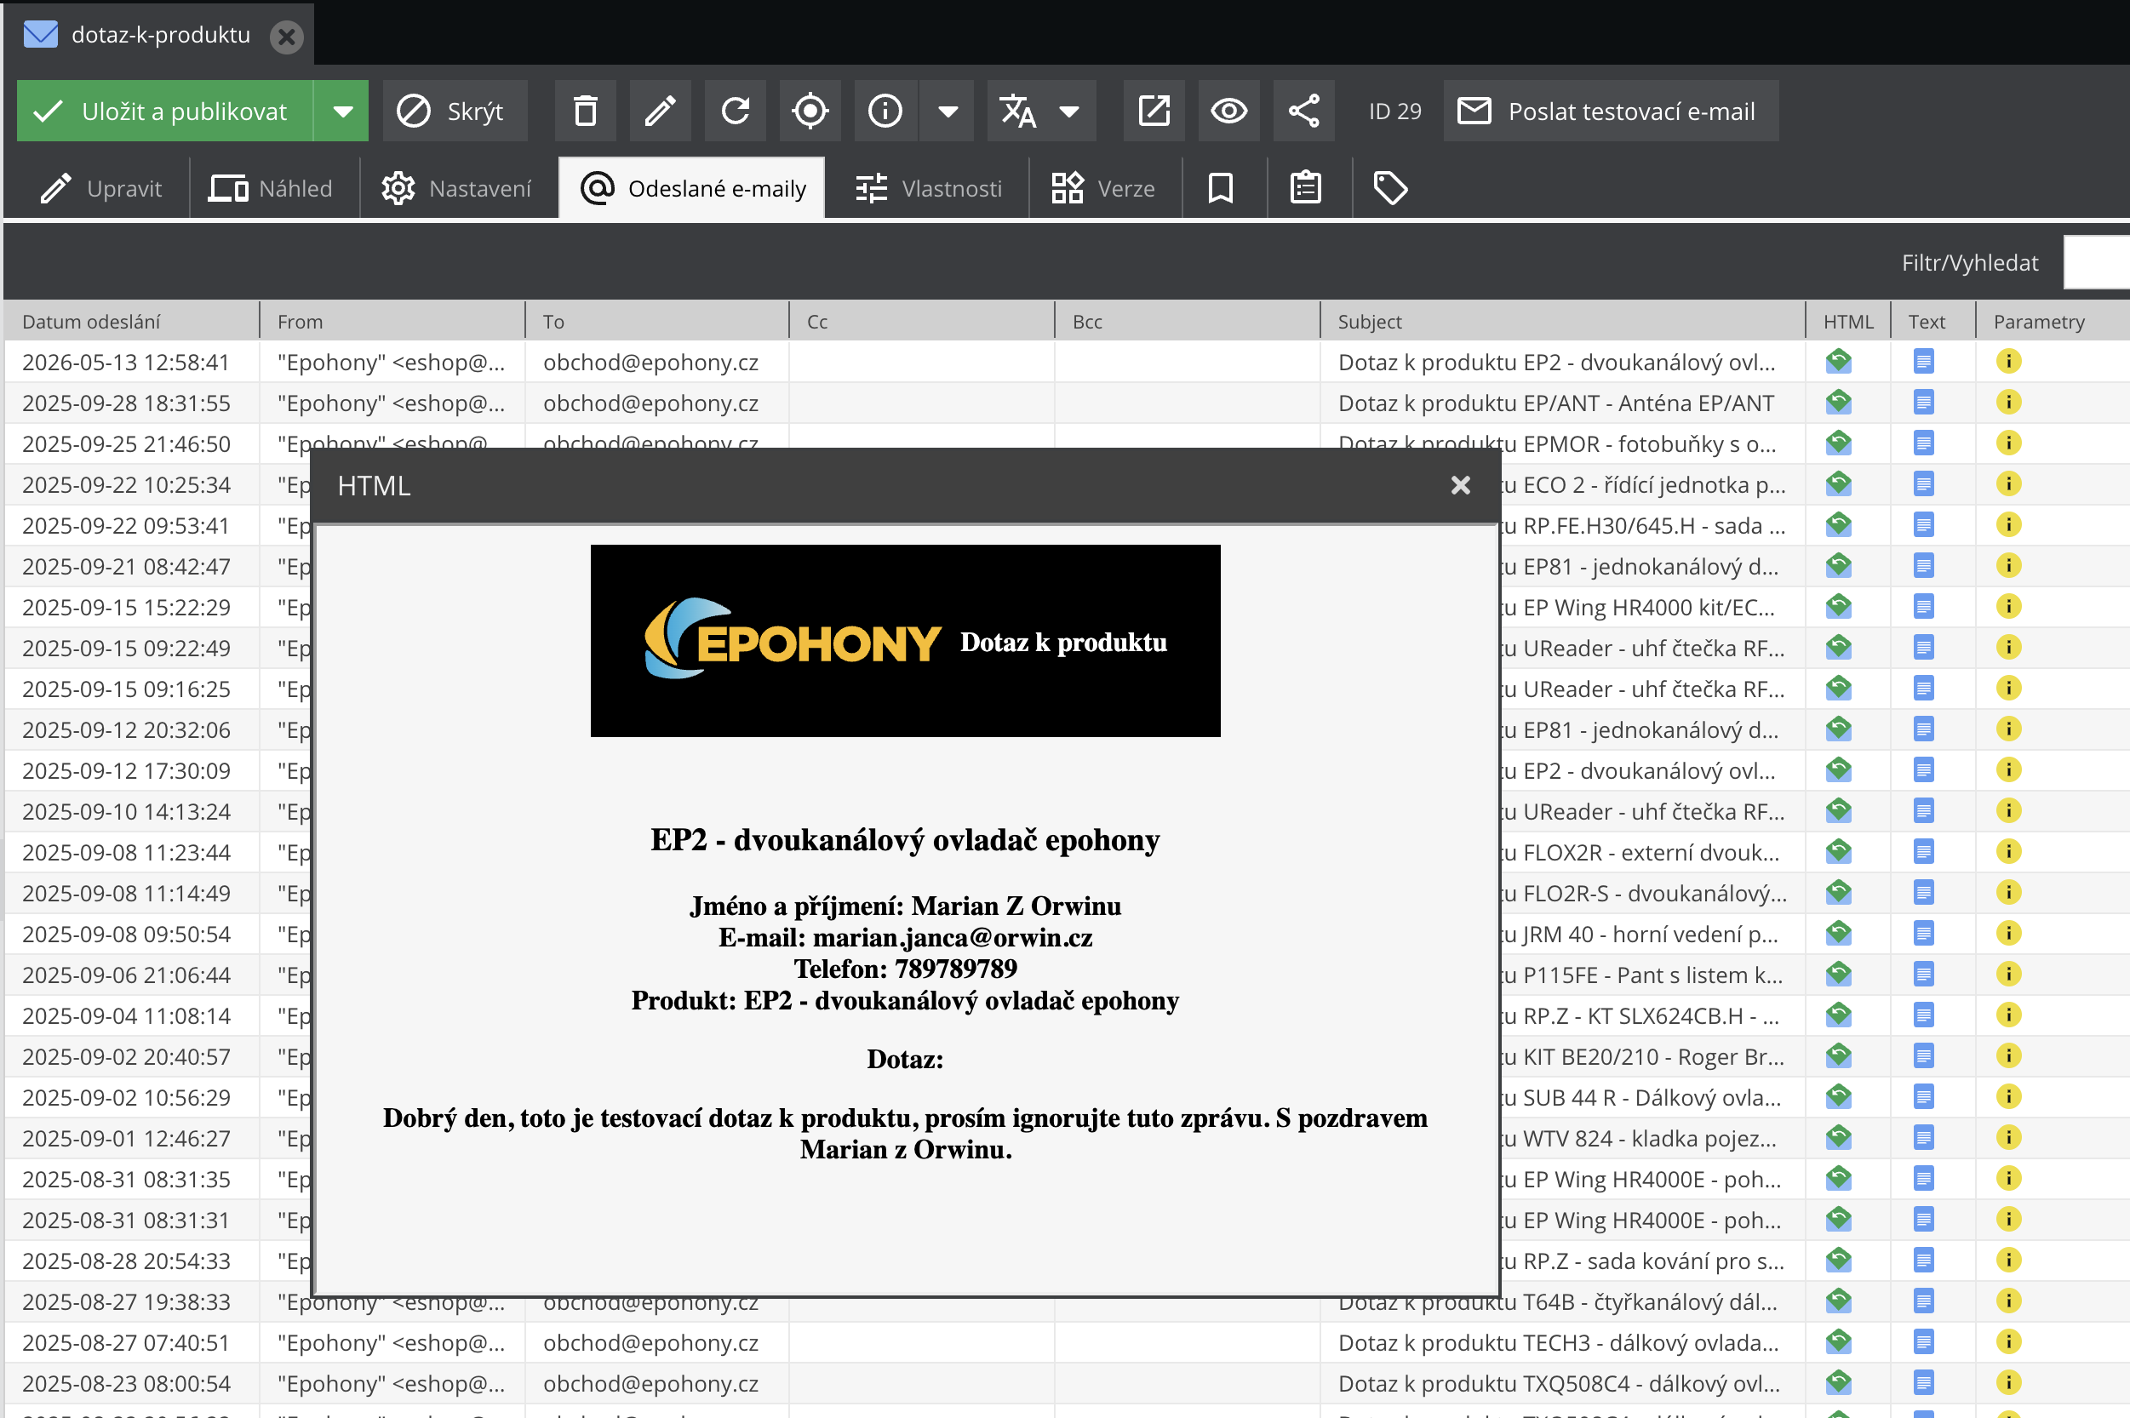Click the Skrýt button

[455, 111]
